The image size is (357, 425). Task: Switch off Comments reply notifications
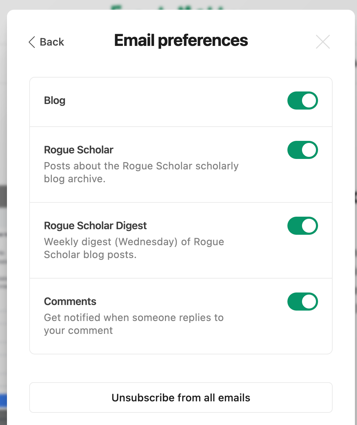[302, 302]
